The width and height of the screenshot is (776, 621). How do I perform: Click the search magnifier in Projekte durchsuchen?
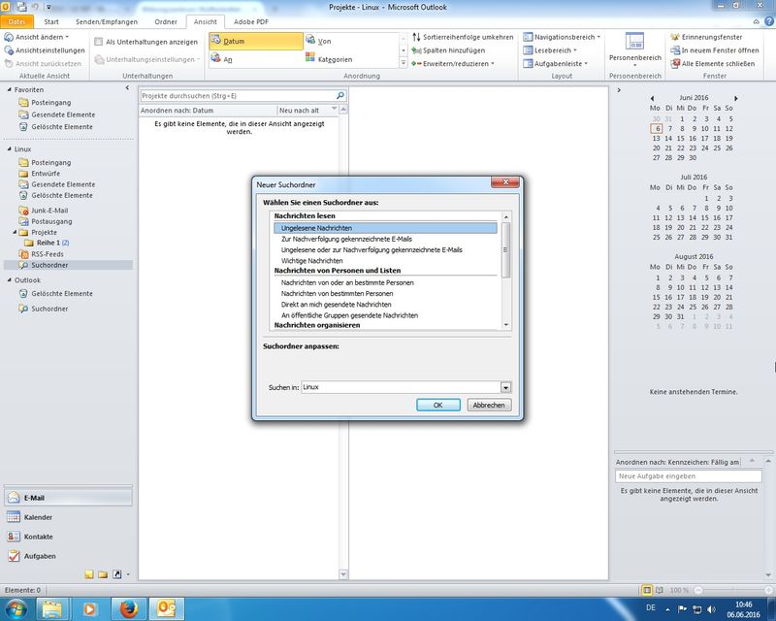click(x=340, y=96)
